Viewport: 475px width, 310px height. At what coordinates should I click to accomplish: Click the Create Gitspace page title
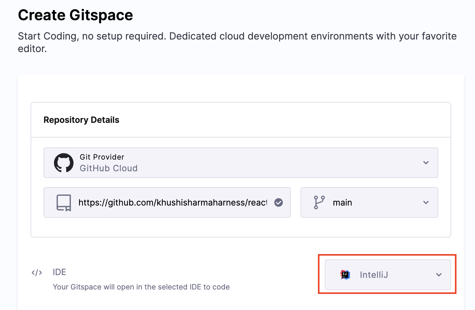tap(75, 15)
